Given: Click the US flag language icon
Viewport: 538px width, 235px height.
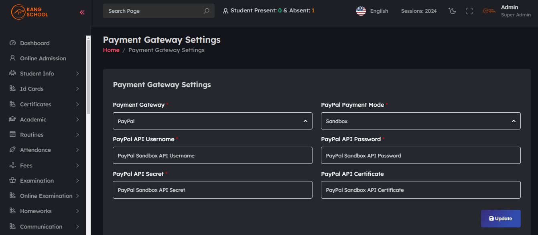Looking at the screenshot, I should coord(361,11).
